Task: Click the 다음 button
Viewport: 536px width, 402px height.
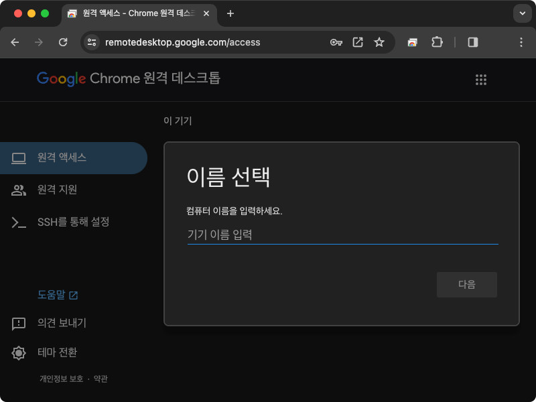Action: 466,284
